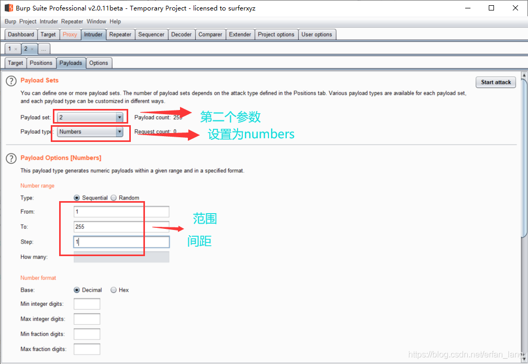Click the From number field

click(x=121, y=212)
